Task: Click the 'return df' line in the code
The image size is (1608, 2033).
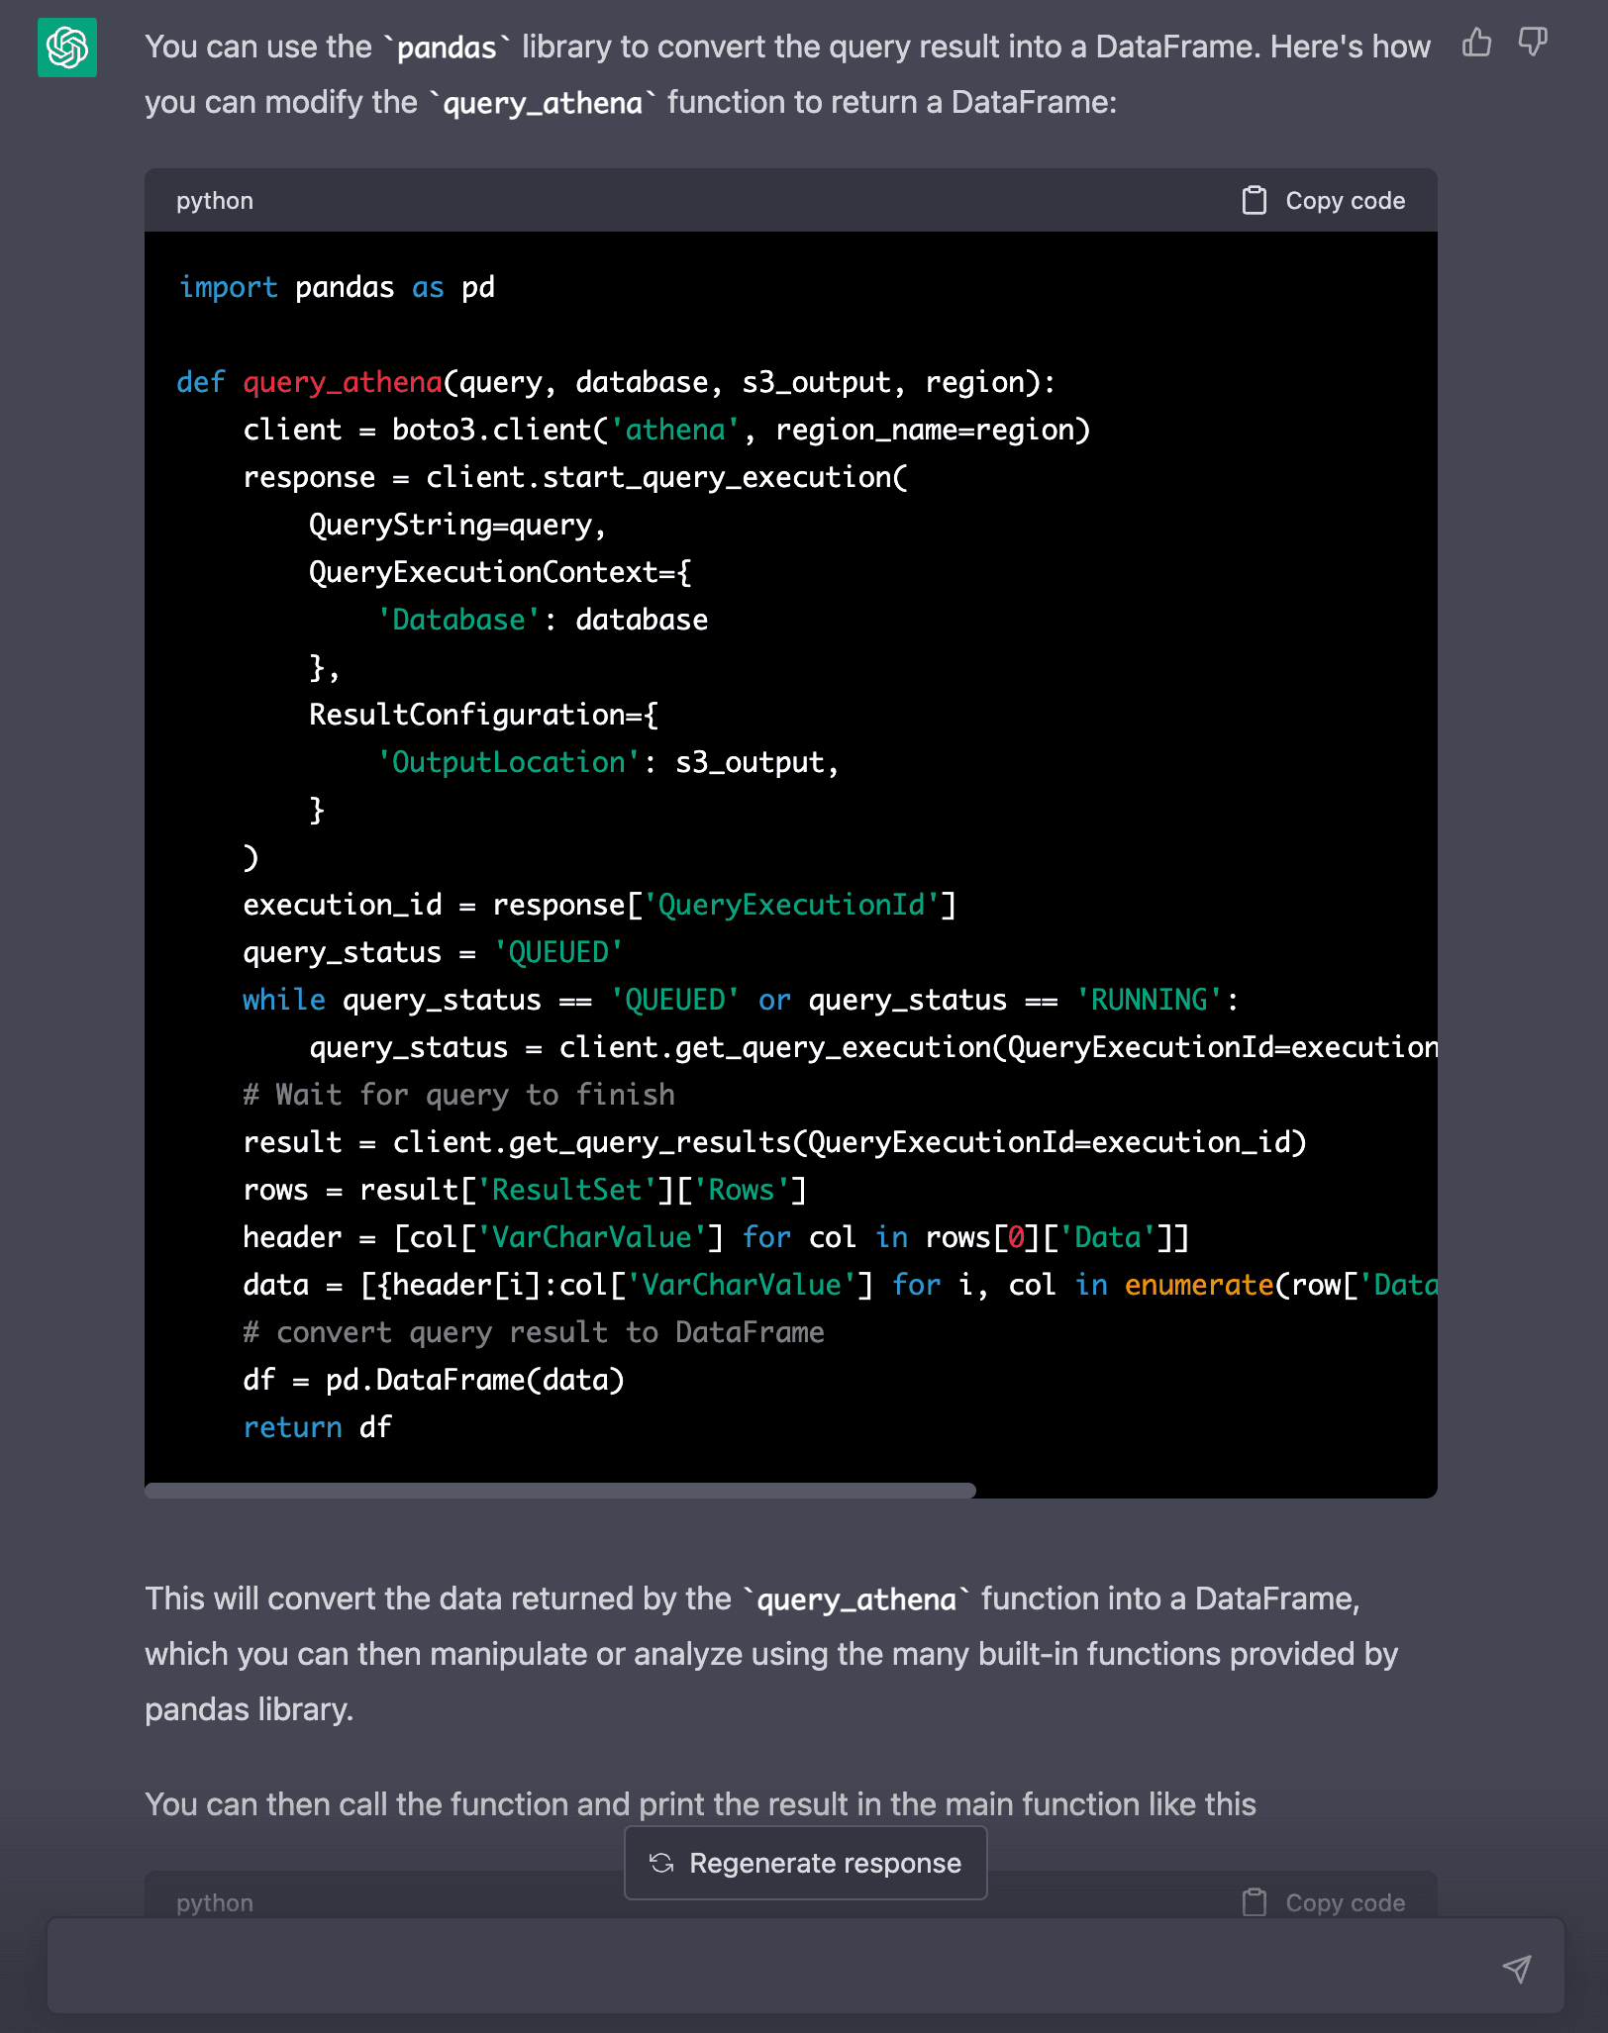Action: pyautogui.click(x=317, y=1427)
